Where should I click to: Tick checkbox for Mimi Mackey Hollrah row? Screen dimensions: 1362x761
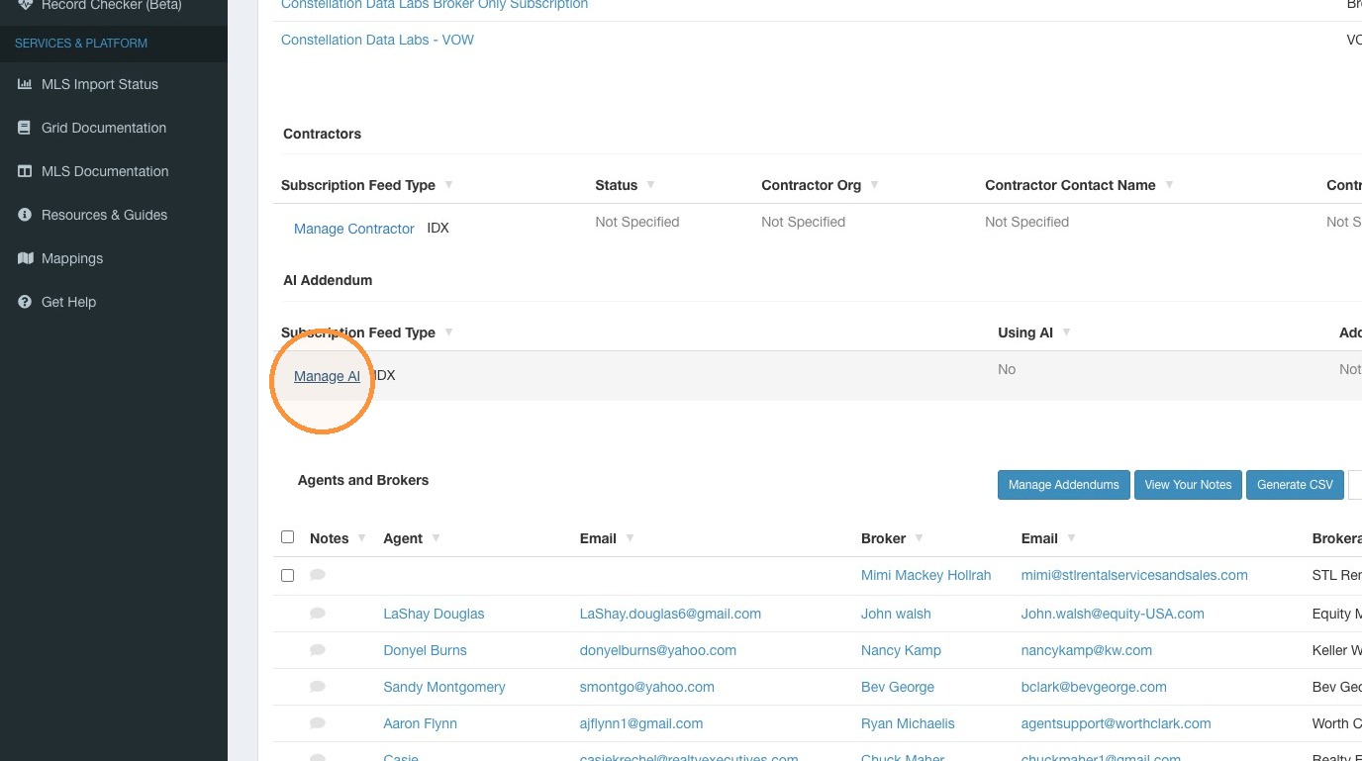coord(288,575)
